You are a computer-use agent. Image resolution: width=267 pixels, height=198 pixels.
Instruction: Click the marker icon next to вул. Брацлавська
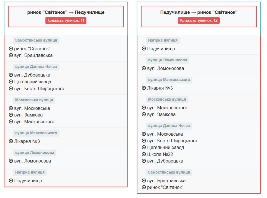(11, 55)
